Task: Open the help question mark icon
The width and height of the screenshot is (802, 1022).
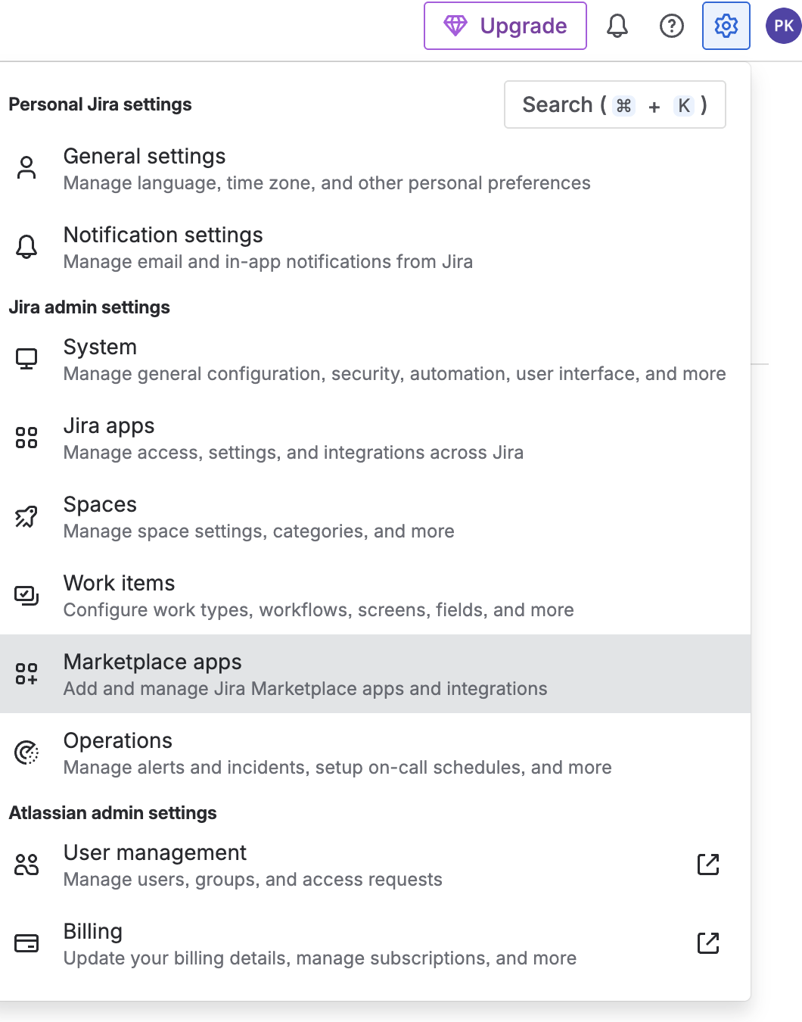Action: pyautogui.click(x=672, y=26)
